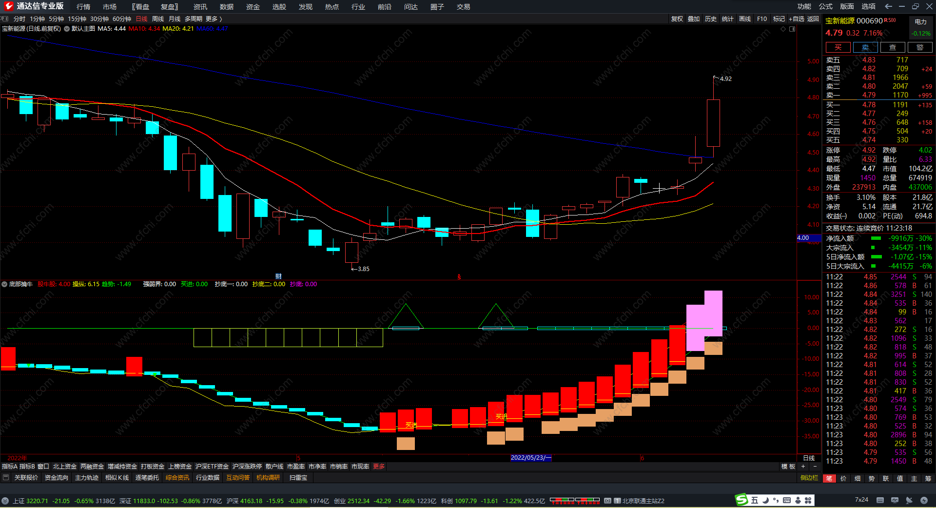
Task: Click the red 买 buy button
Action: 838,47
